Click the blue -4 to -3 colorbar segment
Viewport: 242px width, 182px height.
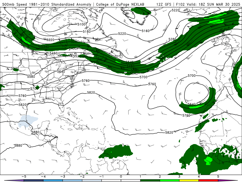pyautogui.click(x=53, y=180)
